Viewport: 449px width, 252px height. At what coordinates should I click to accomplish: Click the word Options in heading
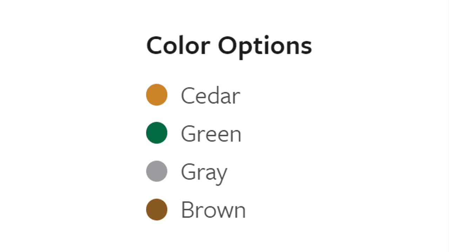click(265, 46)
